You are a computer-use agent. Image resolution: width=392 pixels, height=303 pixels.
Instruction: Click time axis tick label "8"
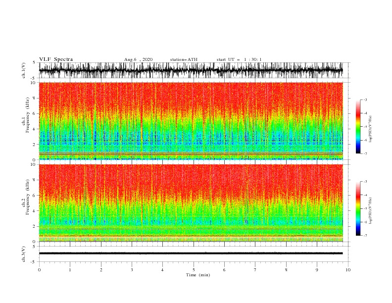click(x=286, y=270)
